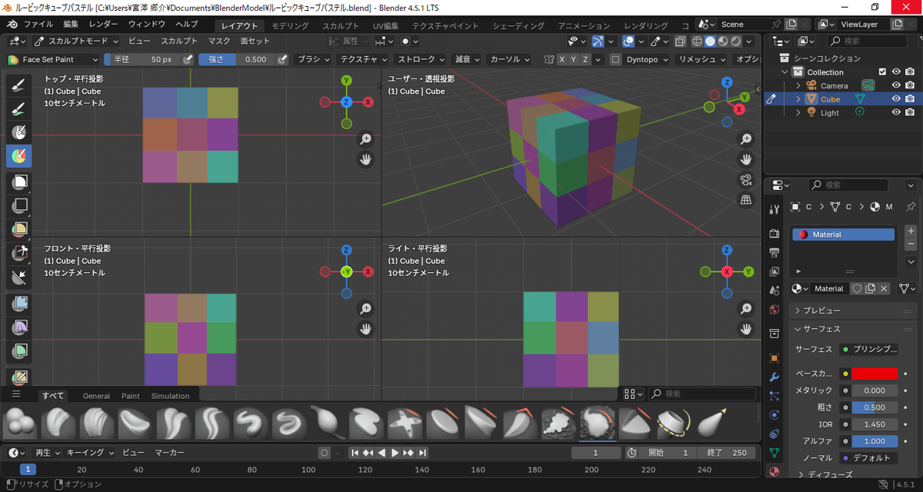Switch to the モデリング workspace tab

[x=290, y=26]
